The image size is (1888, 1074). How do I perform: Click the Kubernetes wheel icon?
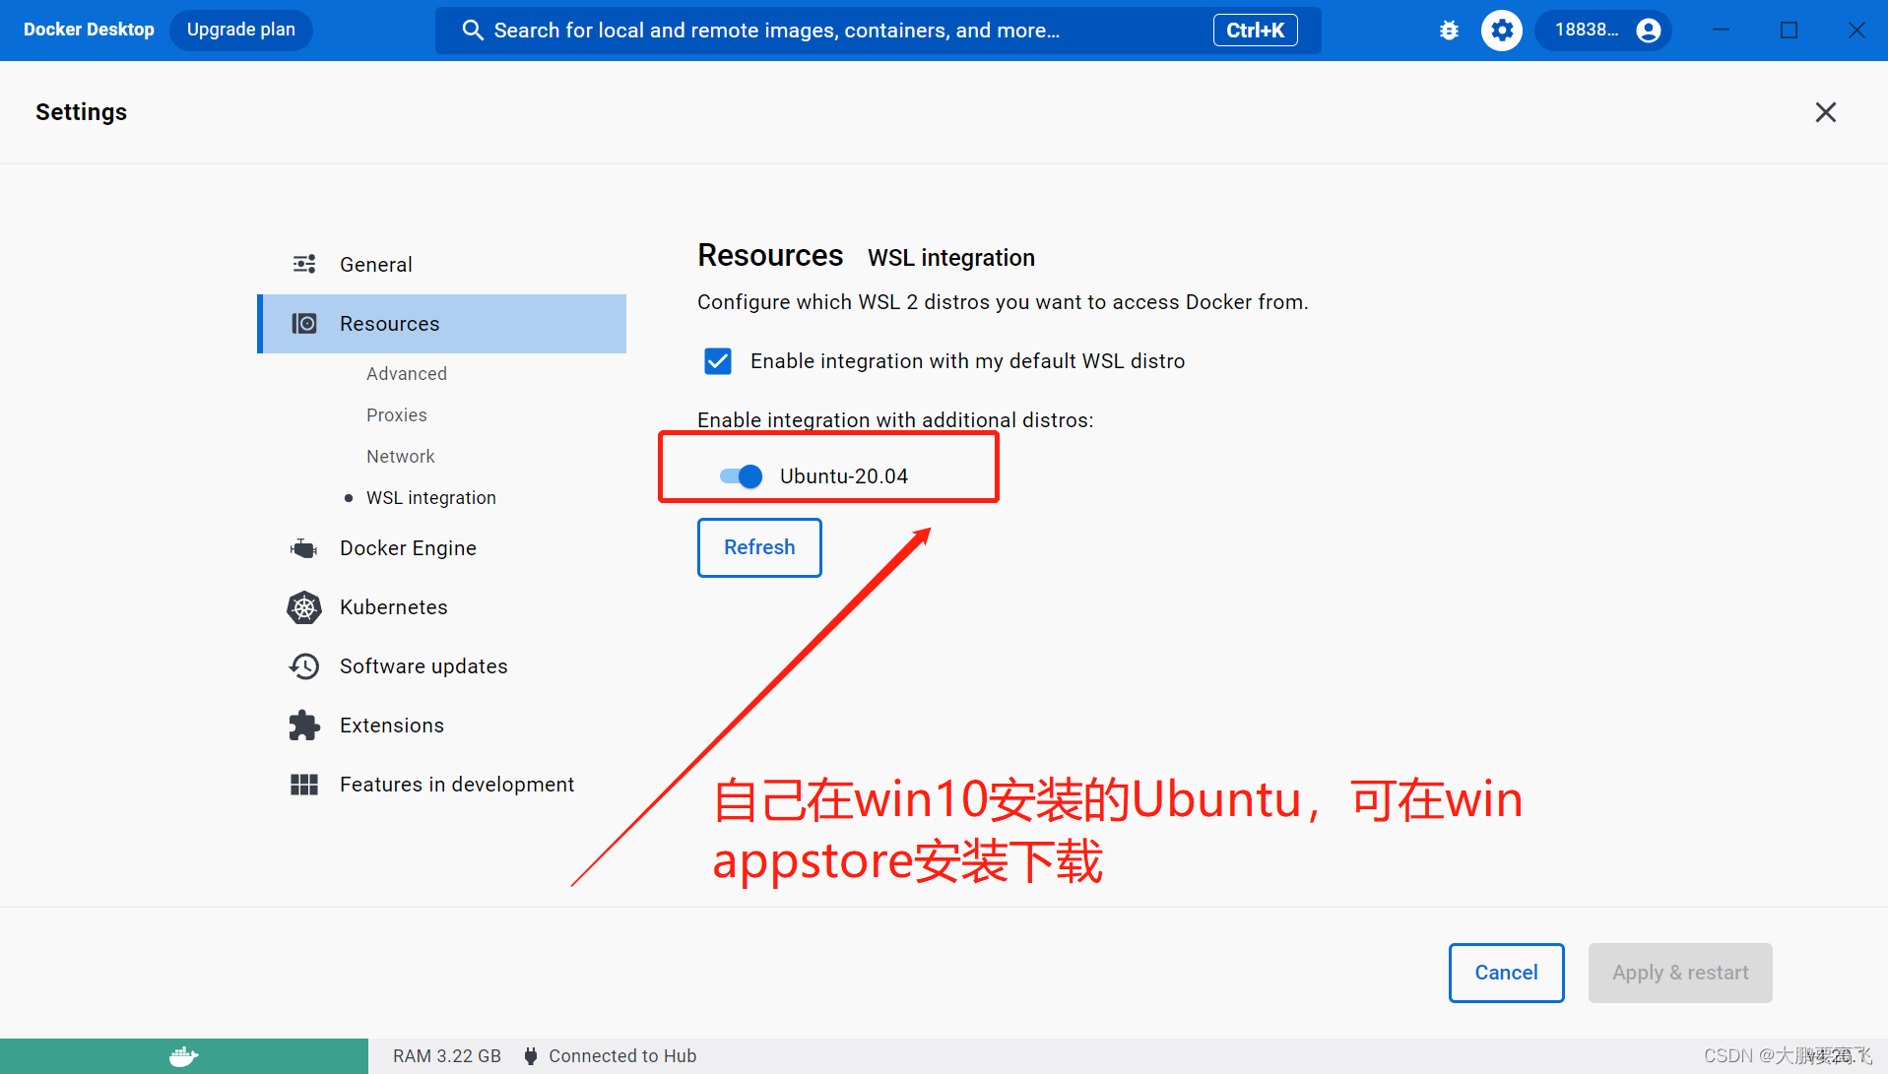coord(304,607)
